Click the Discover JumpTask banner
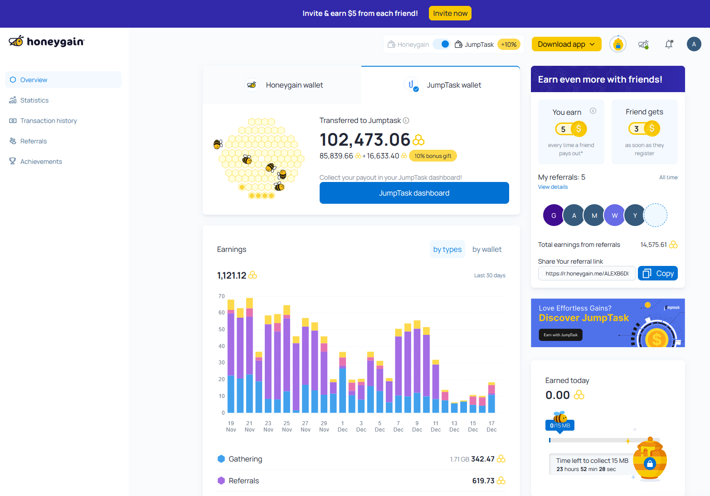The image size is (710, 496). point(608,323)
